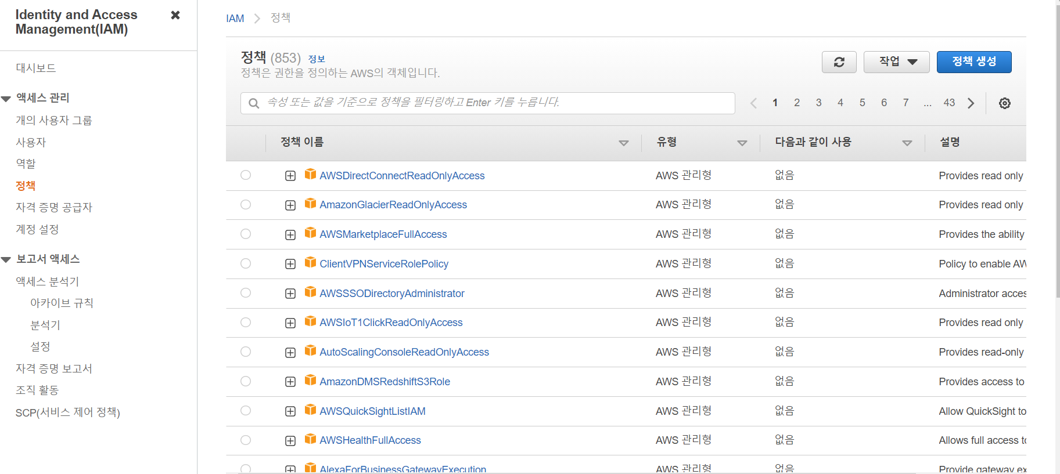Select radio for AWSDirectConnectReadOnlyAccess
The image size is (1060, 474).
click(246, 175)
